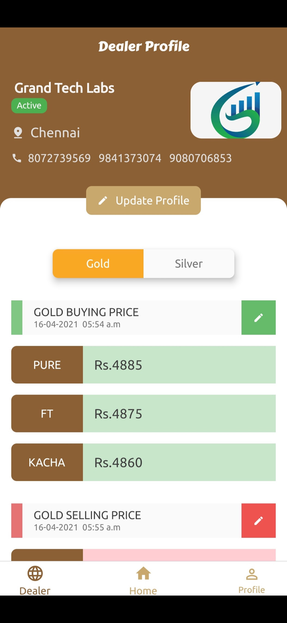287x623 pixels.
Task: Open the Dealer globe icon in bottom bar
Action: [35, 573]
